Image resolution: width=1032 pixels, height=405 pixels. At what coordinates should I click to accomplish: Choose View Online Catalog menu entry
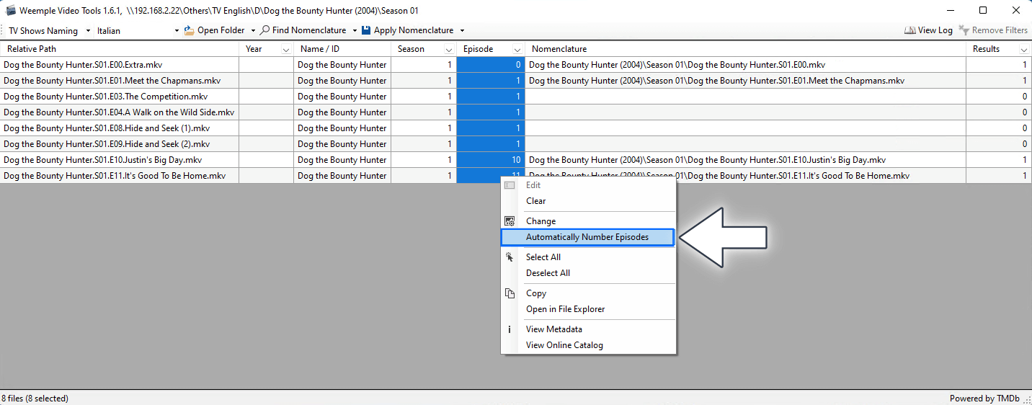pyautogui.click(x=564, y=345)
